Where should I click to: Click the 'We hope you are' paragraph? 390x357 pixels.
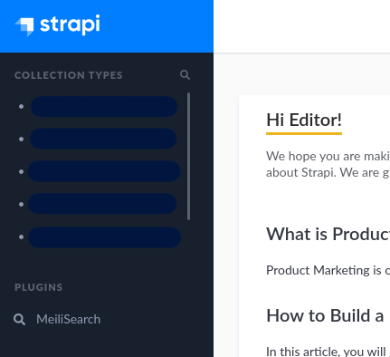click(x=328, y=164)
